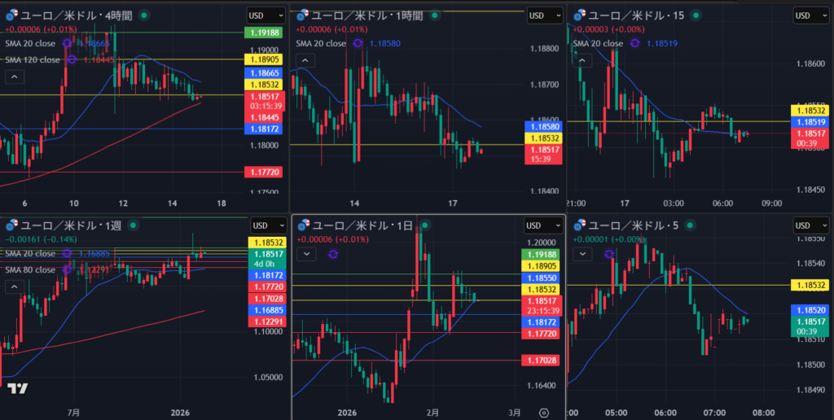The image size is (834, 420).
Task: Click the TradingView logo in weekly chart
Action: pyautogui.click(x=15, y=388)
